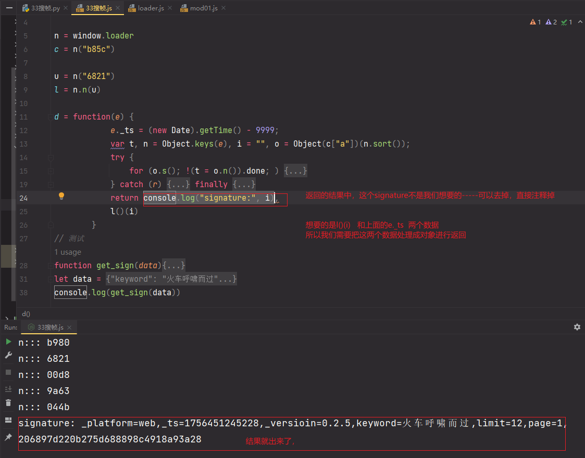Screen dimensions: 585x458
Task: Collapse the inspections widget chevron
Action: pos(580,22)
